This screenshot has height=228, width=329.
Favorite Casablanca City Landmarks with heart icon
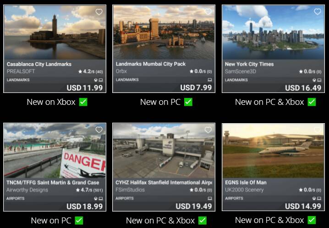[99, 12]
